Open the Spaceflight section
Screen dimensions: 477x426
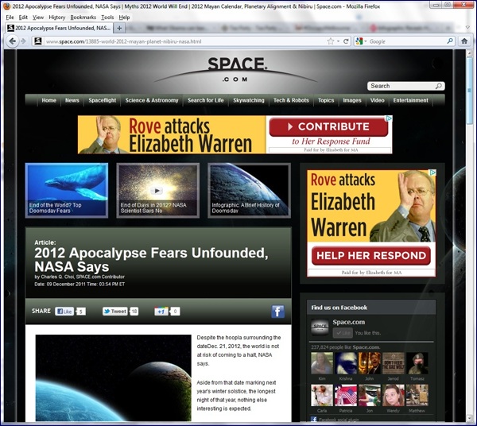(103, 100)
